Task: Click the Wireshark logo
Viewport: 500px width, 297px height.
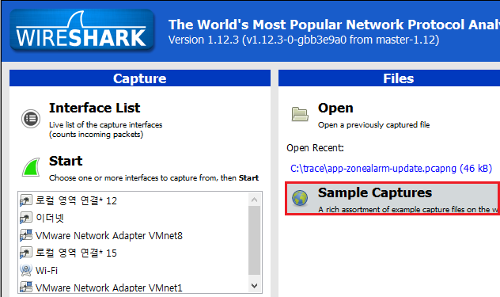Action: 82,30
